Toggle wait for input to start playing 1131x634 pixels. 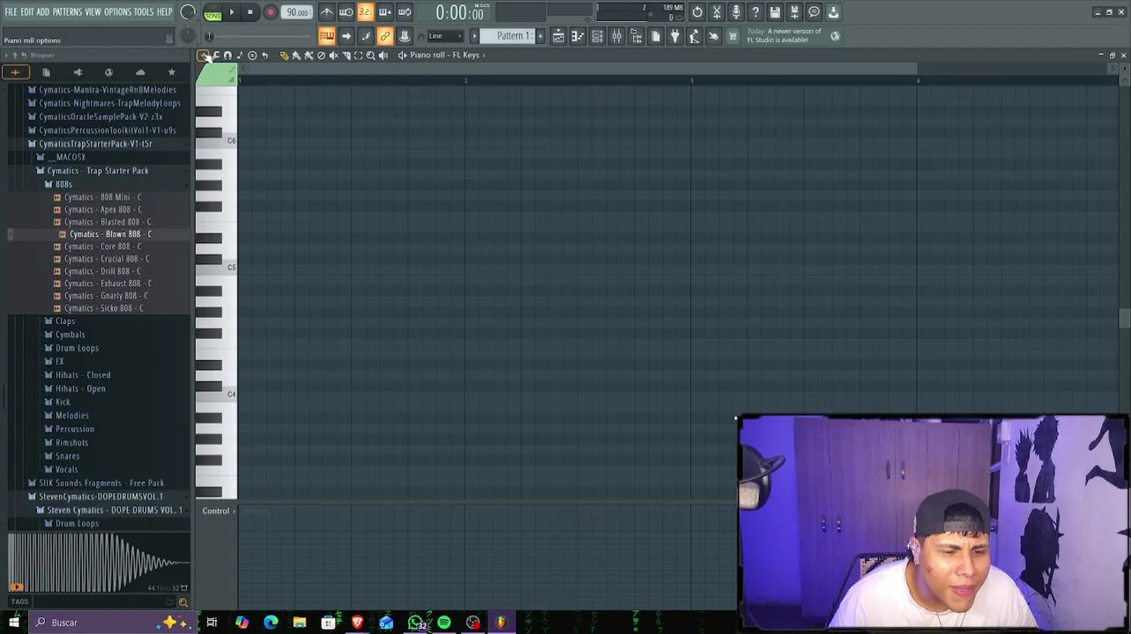(346, 12)
